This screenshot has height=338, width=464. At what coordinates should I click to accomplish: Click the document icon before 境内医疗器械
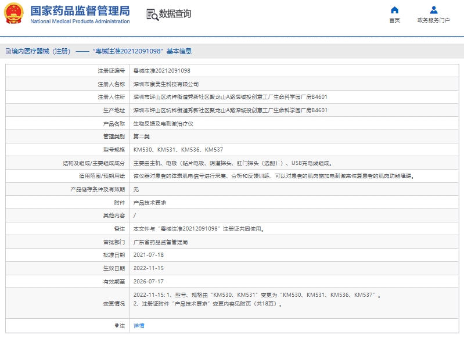[x=8, y=51]
